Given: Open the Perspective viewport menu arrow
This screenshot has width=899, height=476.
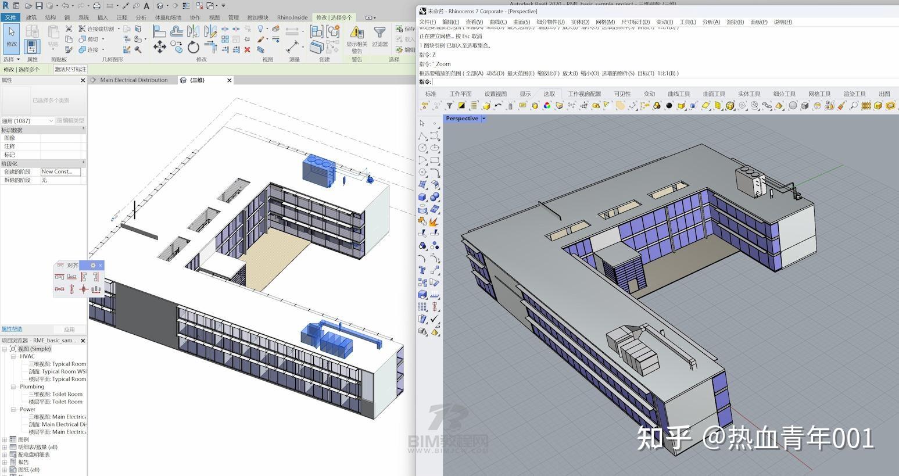Looking at the screenshot, I should point(483,119).
